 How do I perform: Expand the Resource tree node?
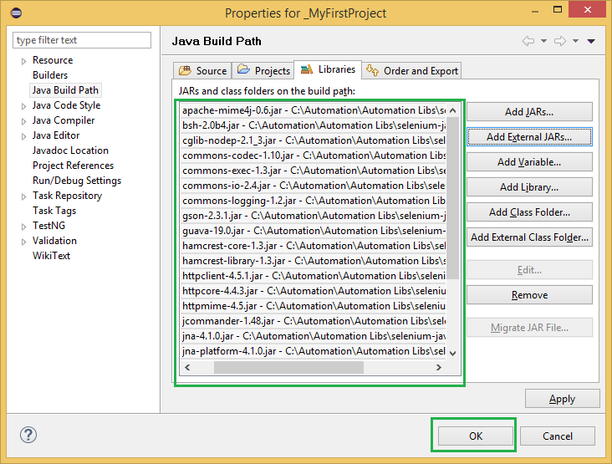[23, 61]
